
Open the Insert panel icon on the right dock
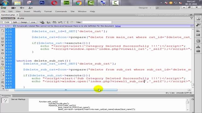tap(198, 19)
